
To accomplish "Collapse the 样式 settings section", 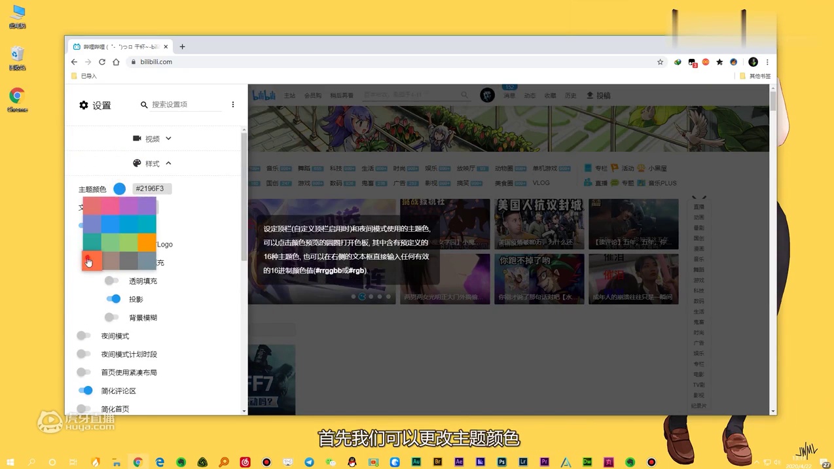I will point(152,164).
